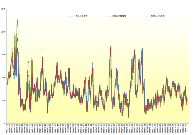Click the 2017-05-05 date label
The height and width of the screenshot is (135, 195).
point(17,129)
